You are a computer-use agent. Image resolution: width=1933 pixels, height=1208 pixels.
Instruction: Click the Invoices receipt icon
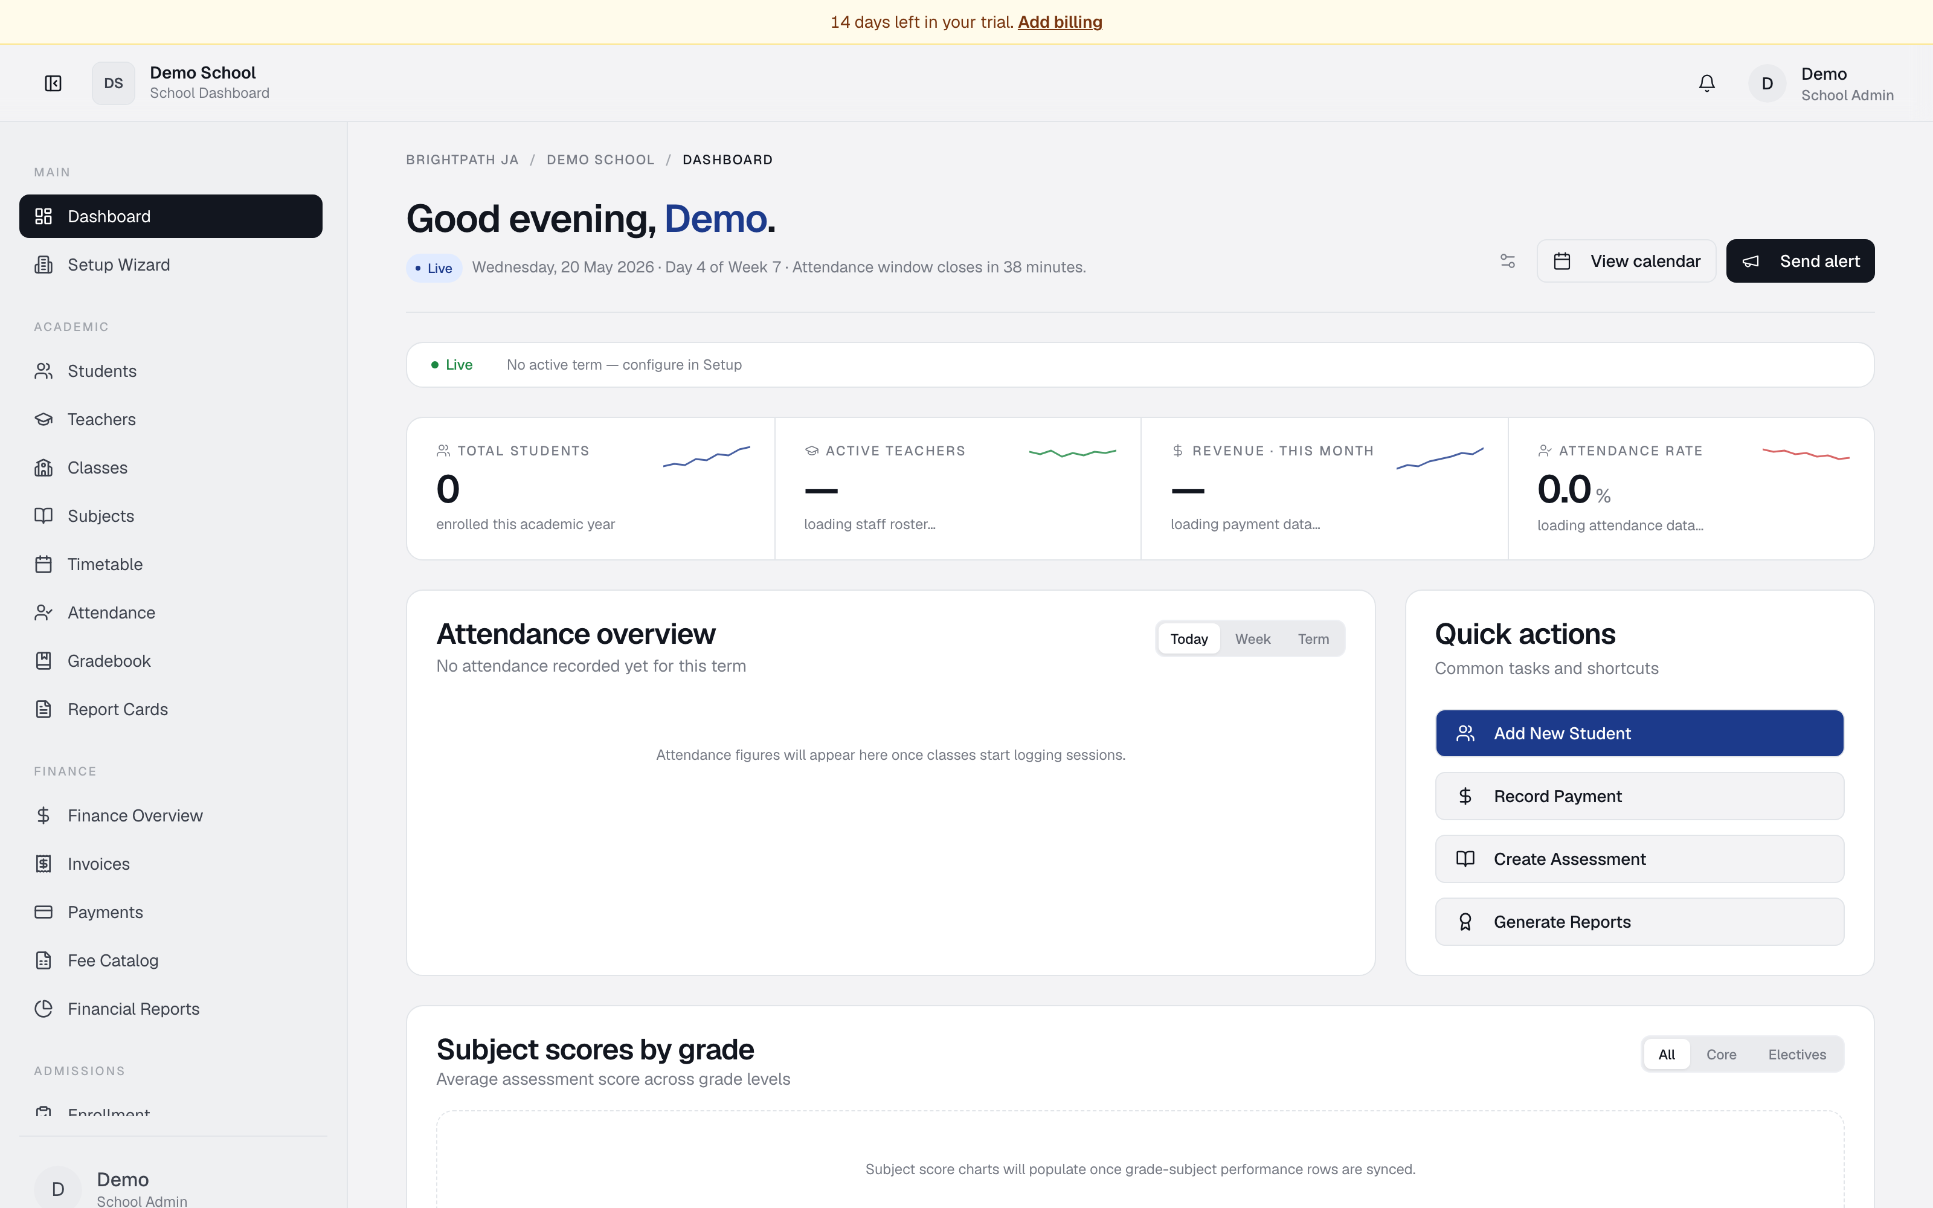[x=43, y=864]
